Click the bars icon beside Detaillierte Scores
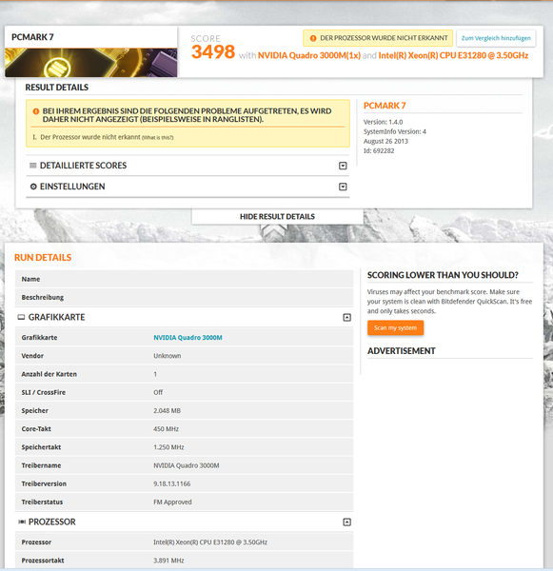Screen dimensions: 553x571 (32, 166)
